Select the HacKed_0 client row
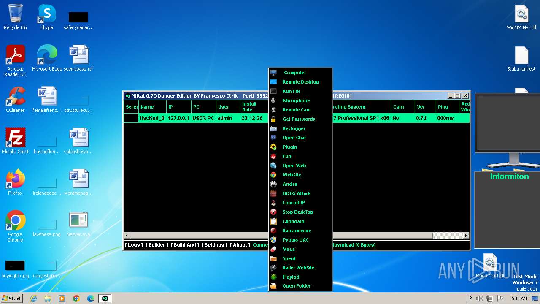The height and width of the screenshot is (304, 540). point(297,118)
